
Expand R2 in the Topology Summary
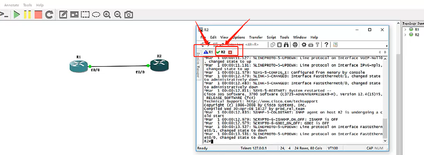[405, 35]
